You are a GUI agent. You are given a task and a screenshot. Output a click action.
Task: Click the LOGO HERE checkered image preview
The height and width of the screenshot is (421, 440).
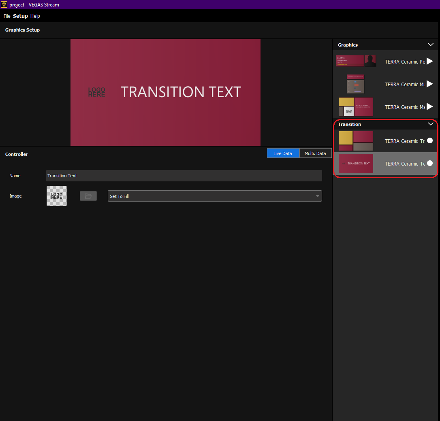coord(57,196)
